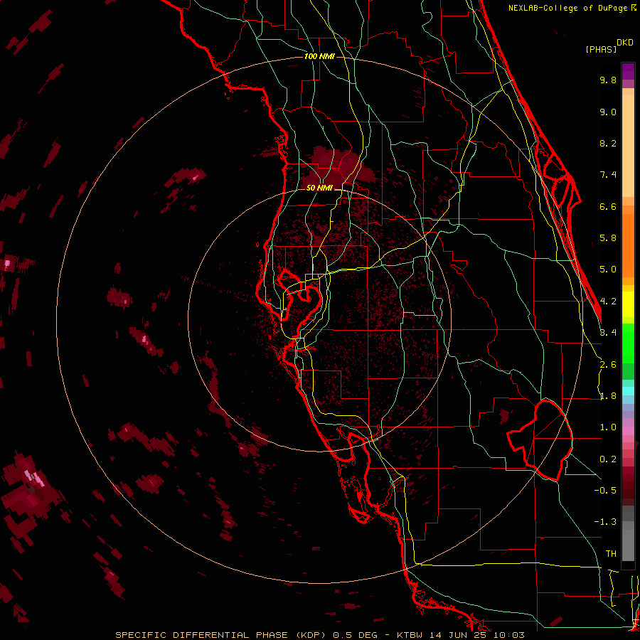This screenshot has height=640, width=640.
Task: Click the 0.2 scale value
Action: pos(608,459)
